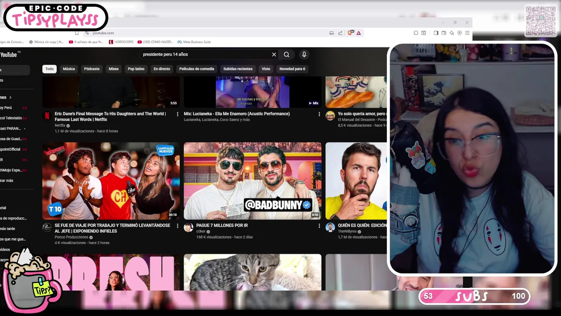Image resolution: width=561 pixels, height=316 pixels.
Task: Open Ponce Producciones channel name link
Action: click(x=71, y=237)
